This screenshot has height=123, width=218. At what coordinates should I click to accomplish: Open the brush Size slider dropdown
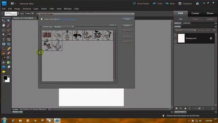coord(33,14)
